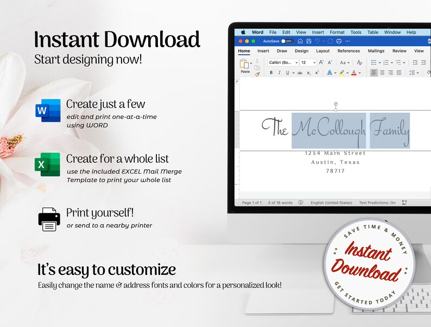Decrease font size with smaller A icon
The height and width of the screenshot is (327, 431).
tap(330, 62)
